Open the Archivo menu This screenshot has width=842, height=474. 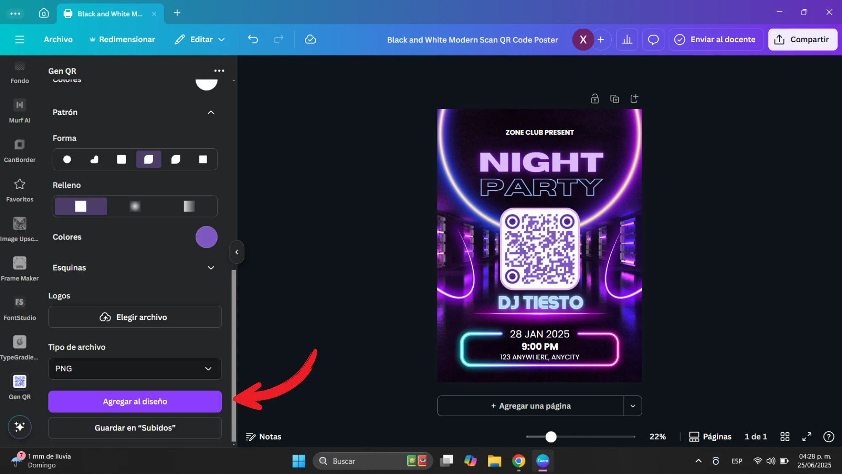pos(58,39)
